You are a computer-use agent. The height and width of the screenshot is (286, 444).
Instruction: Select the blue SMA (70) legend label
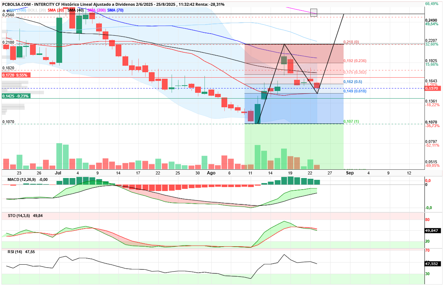[115, 10]
